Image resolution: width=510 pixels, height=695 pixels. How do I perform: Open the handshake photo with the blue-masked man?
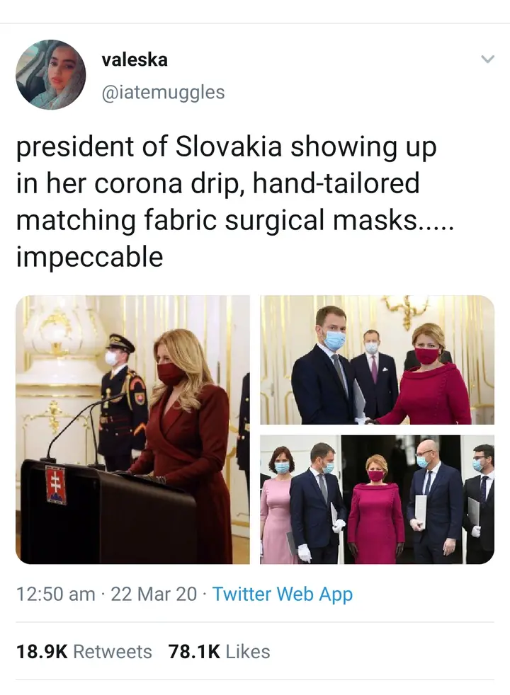377,360
